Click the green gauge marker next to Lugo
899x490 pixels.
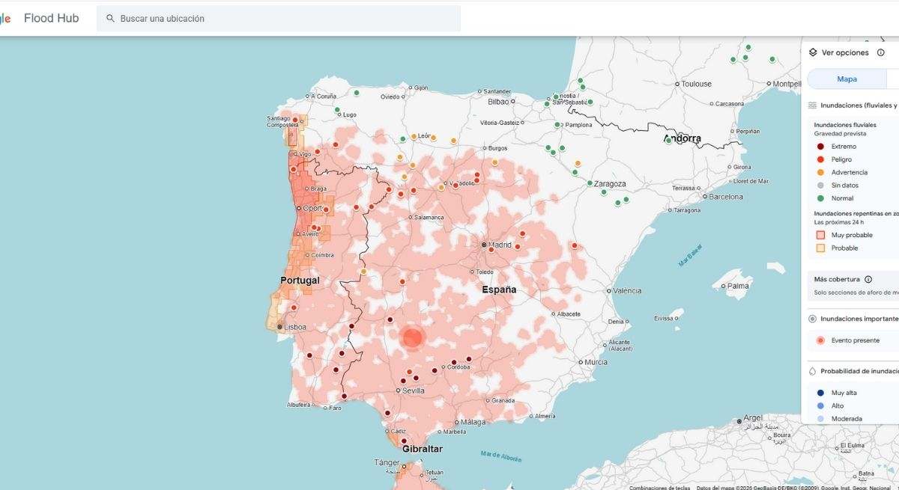337,110
